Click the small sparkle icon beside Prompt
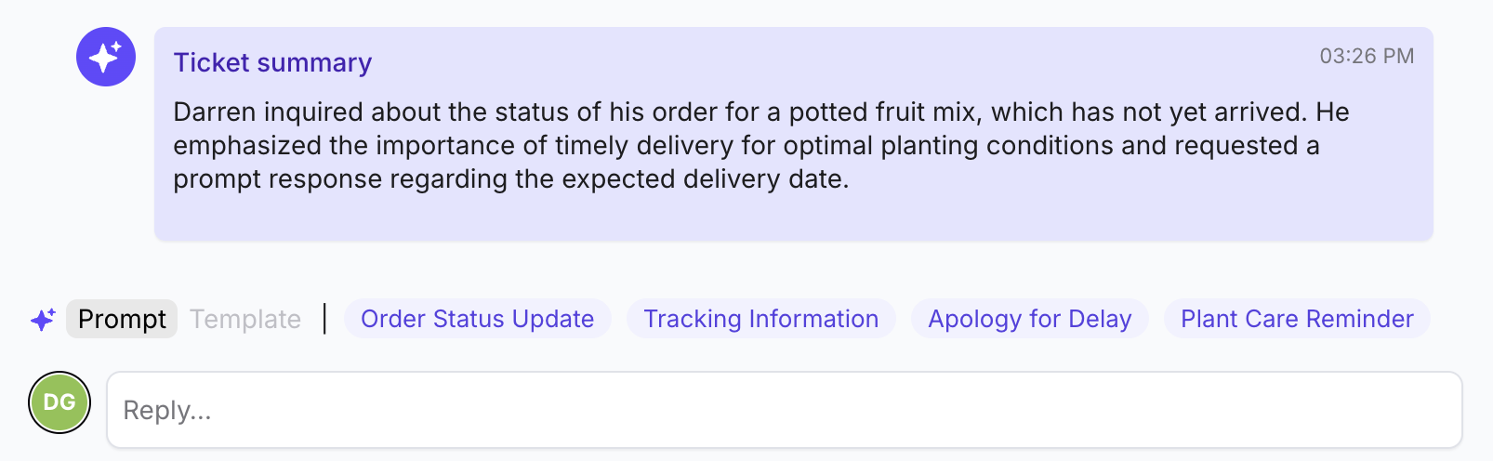 (43, 320)
